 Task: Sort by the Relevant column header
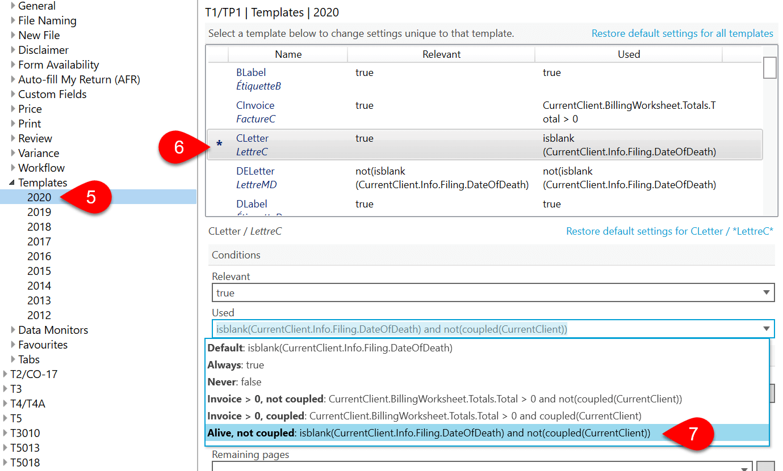pyautogui.click(x=441, y=54)
